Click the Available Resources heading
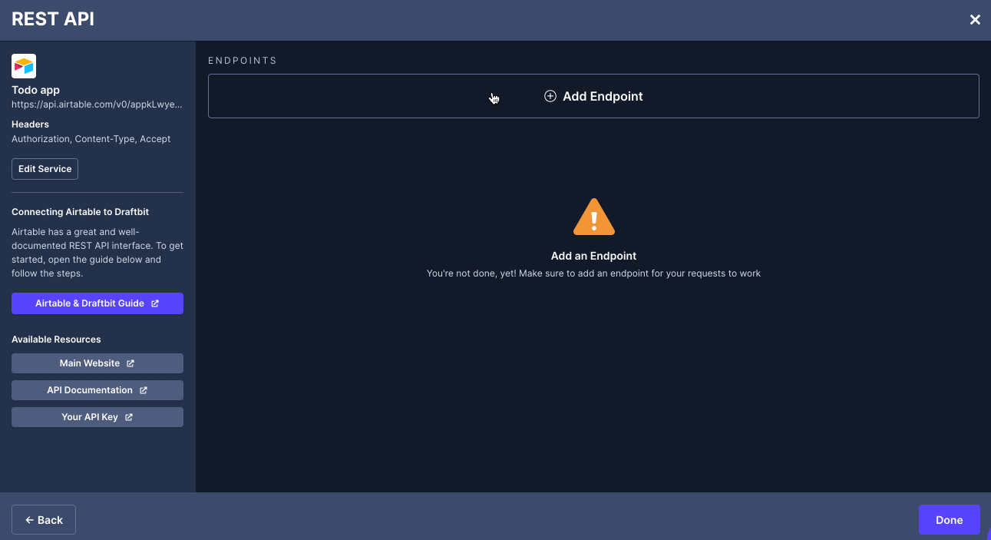This screenshot has height=540, width=991. click(x=56, y=340)
